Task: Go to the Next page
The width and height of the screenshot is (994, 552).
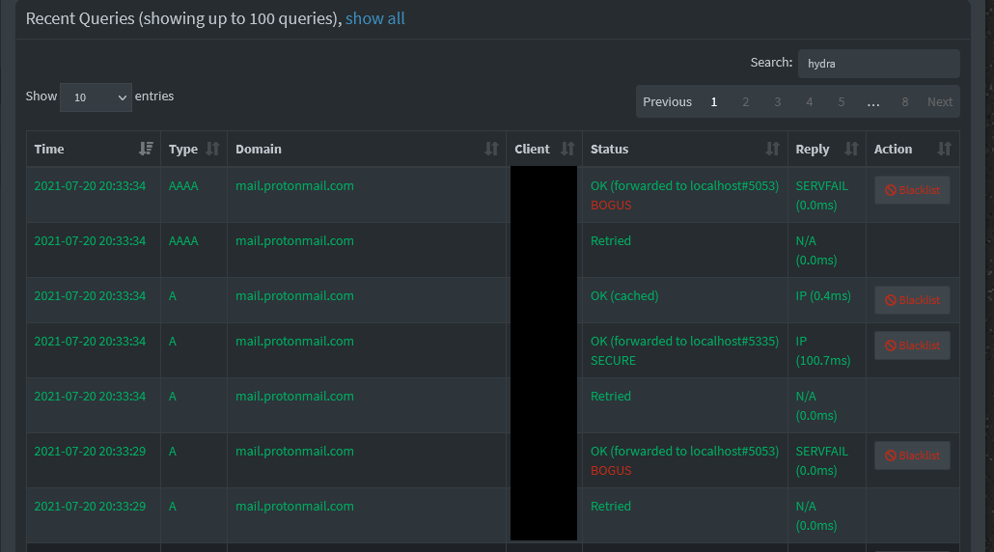Action: coord(940,102)
